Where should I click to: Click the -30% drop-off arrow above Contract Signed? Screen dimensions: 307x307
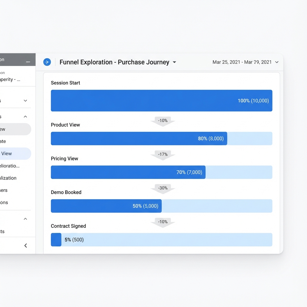point(163,188)
